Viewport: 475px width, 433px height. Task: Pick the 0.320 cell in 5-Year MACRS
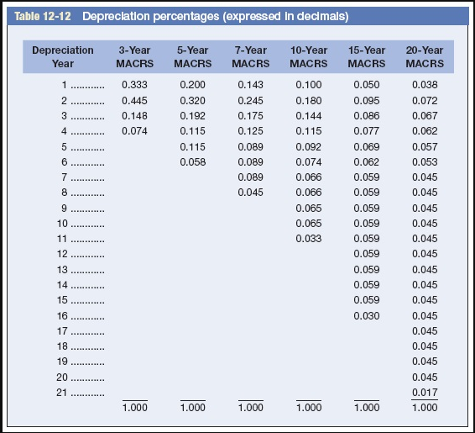pyautogui.click(x=193, y=100)
